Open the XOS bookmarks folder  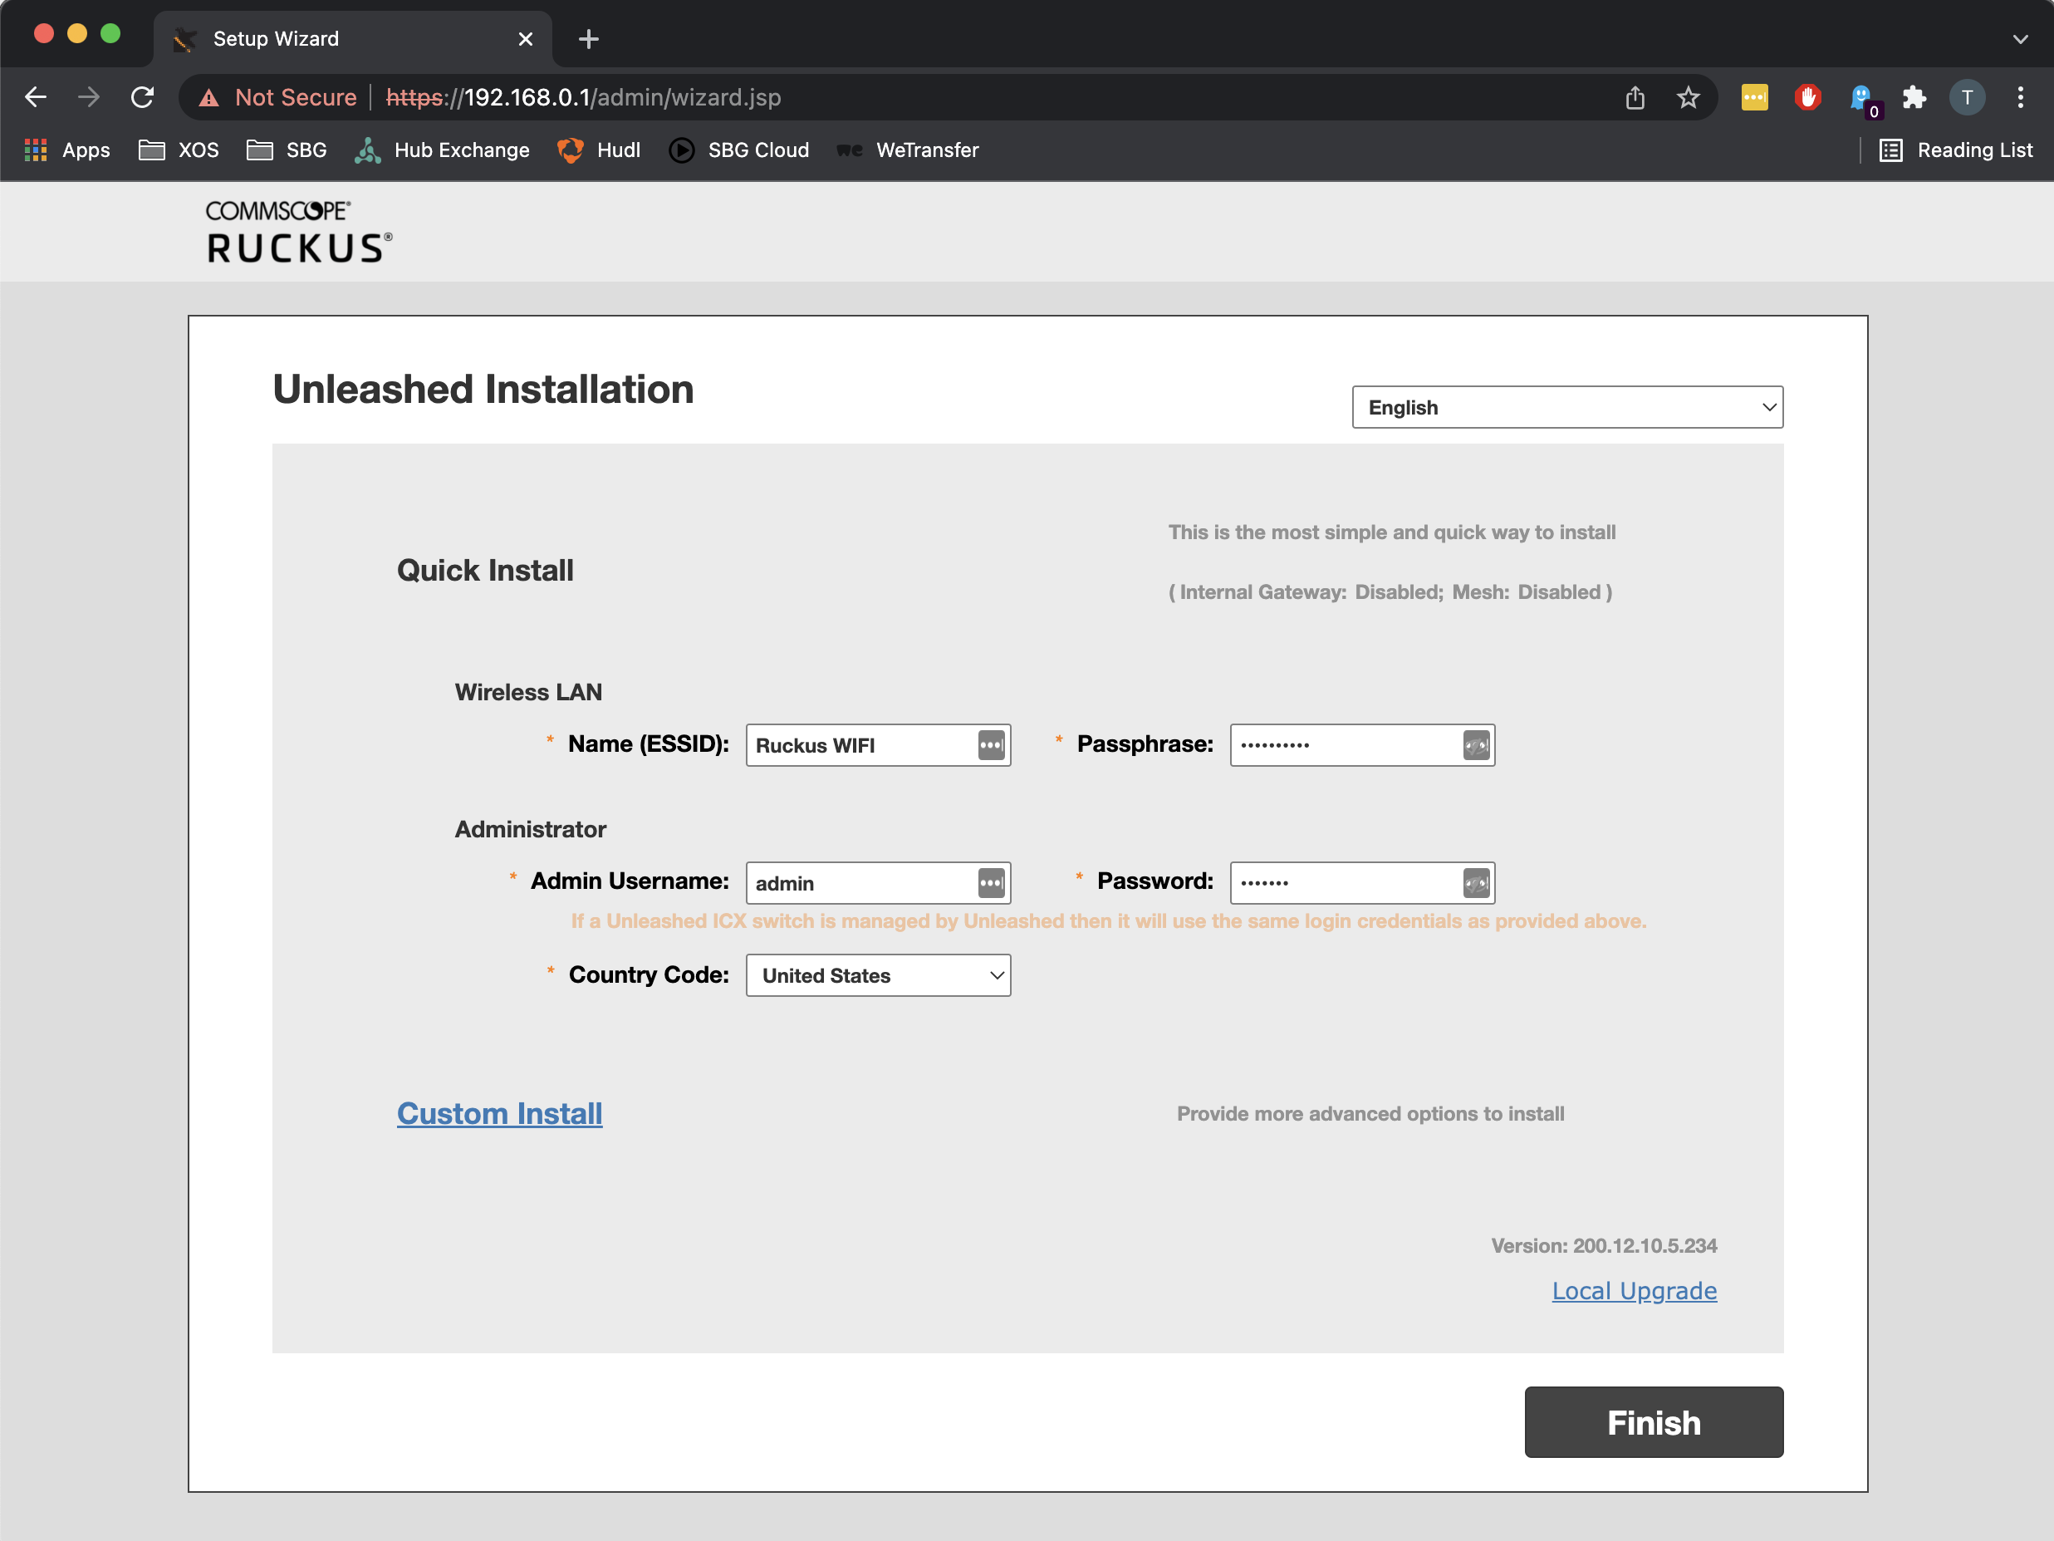coord(179,150)
